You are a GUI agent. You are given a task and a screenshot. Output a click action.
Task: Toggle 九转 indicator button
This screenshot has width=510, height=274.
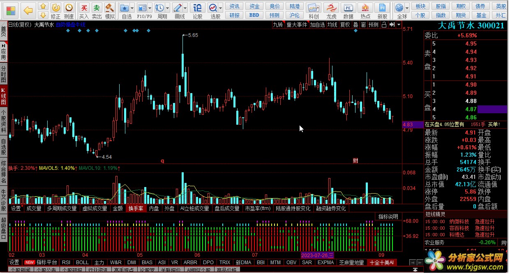click(x=278, y=25)
